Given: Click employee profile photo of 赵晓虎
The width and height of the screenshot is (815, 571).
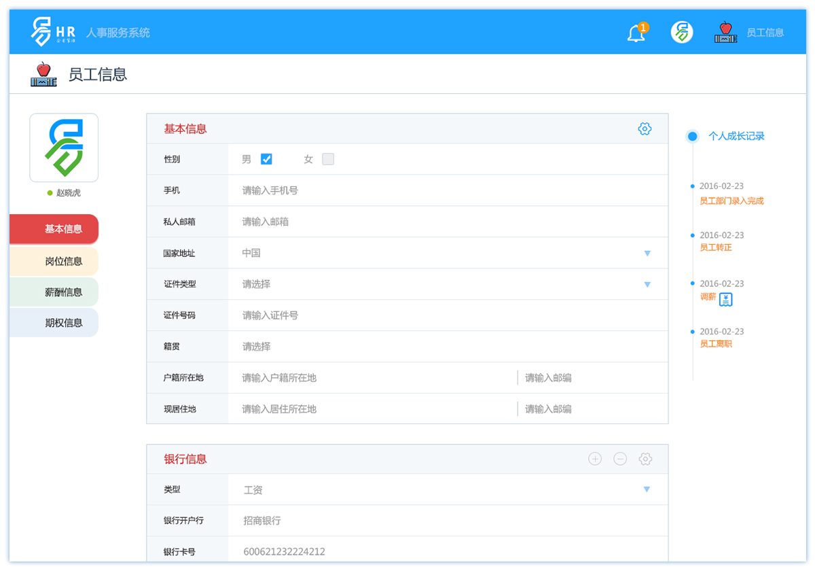Looking at the screenshot, I should (64, 148).
